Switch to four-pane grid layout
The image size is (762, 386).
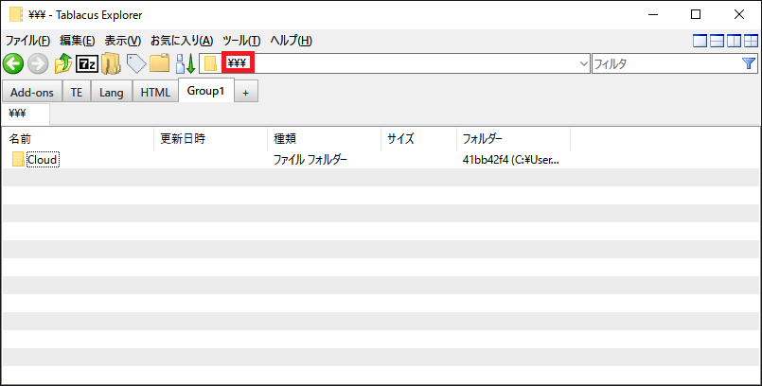[x=751, y=41]
